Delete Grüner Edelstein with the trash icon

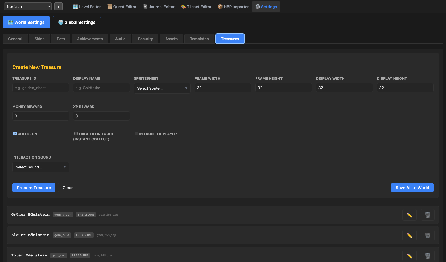point(427,215)
